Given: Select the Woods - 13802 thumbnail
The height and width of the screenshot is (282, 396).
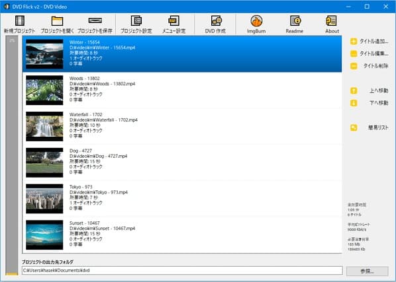Looking at the screenshot, I should point(44,90).
